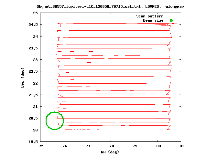207x155 pixels.
Task: Click the RA tick label 79
Action: 135,146
